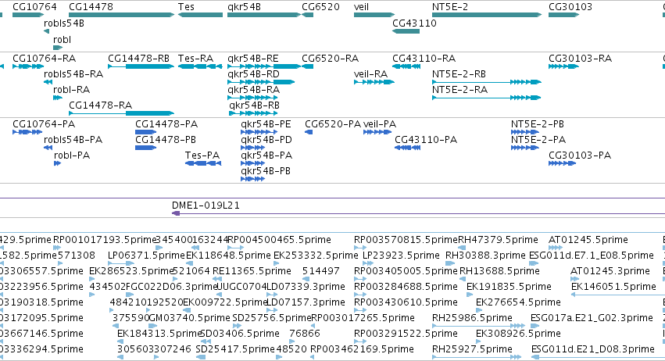Select transcript qkr54B-RB

click(254, 105)
